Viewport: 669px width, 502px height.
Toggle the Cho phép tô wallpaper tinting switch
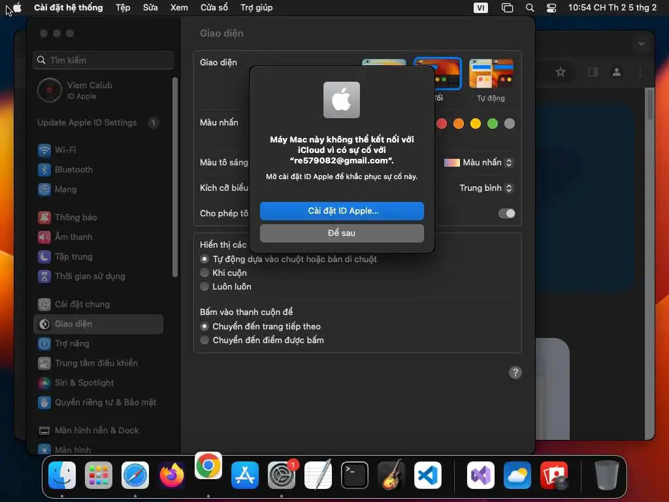click(x=506, y=214)
